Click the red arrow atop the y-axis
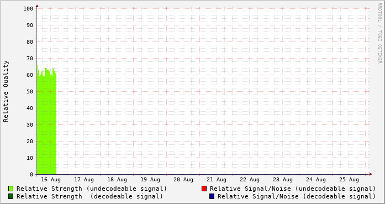The width and height of the screenshot is (385, 204). tap(37, 6)
